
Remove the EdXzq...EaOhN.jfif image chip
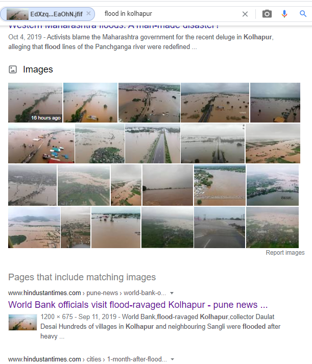pyautogui.click(x=88, y=13)
